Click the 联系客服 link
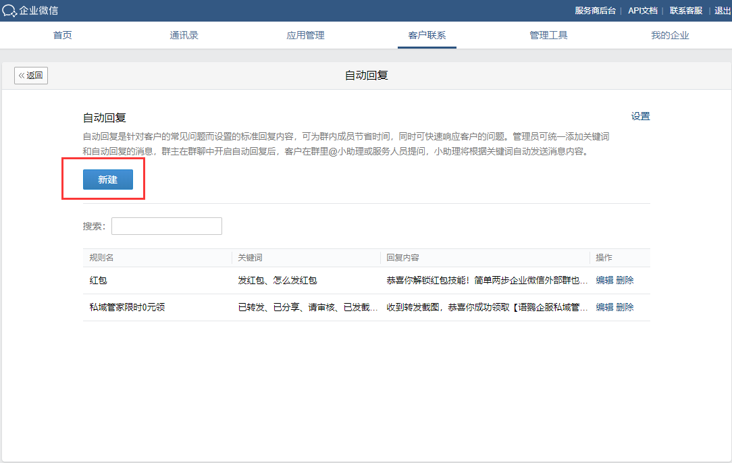This screenshot has height=463, width=732. tap(686, 11)
